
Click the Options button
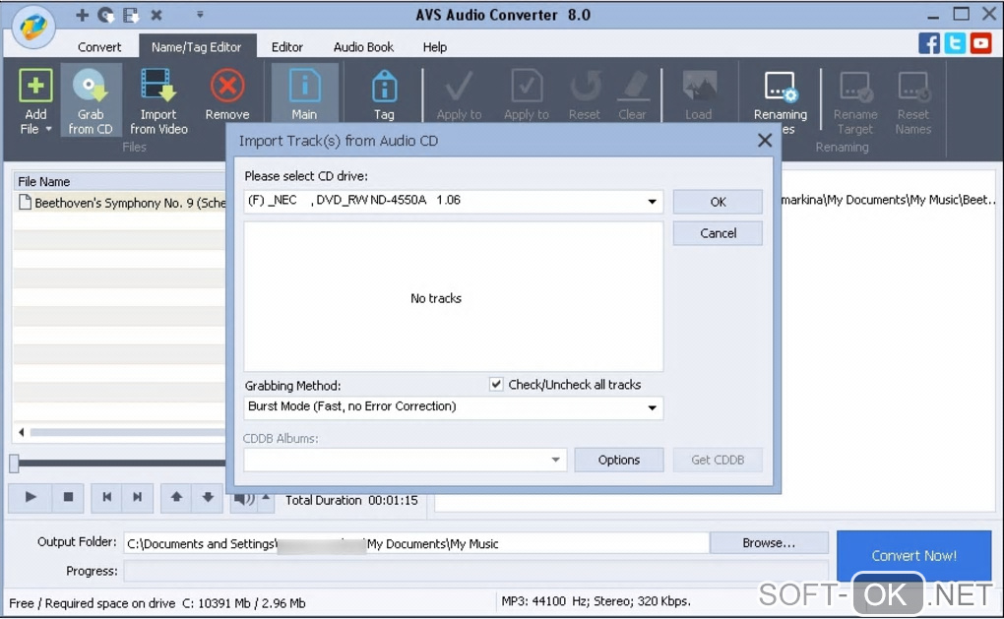pyautogui.click(x=618, y=460)
